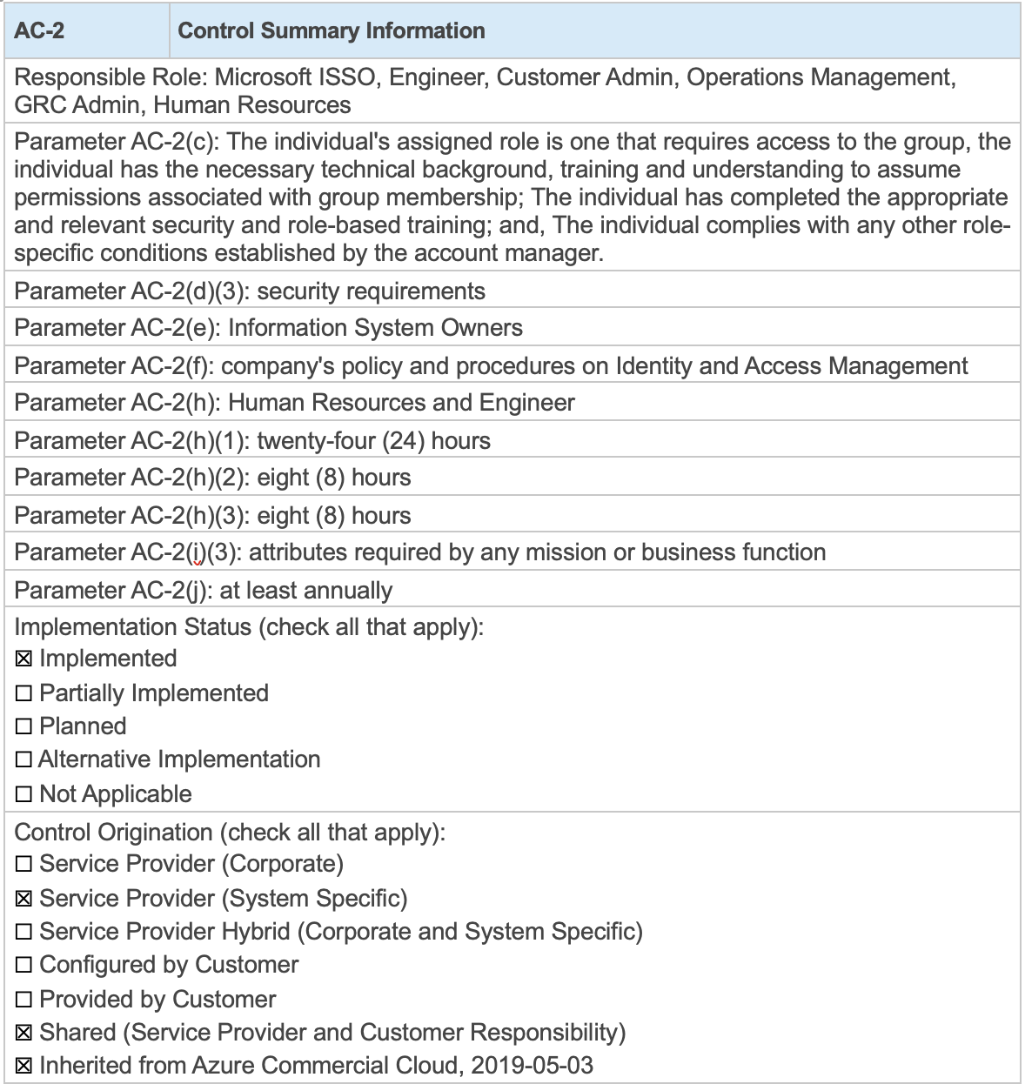Tick Service Provider Hybrid checkbox
Viewport: 1025px width, 1084px height.
24,932
